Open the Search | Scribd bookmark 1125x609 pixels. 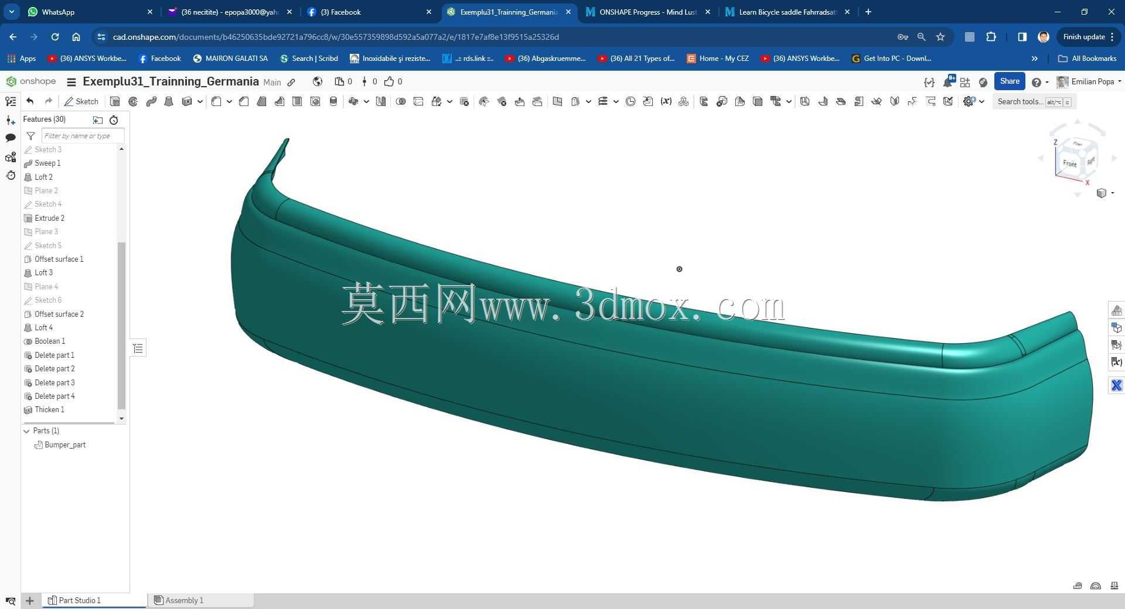tap(309, 59)
